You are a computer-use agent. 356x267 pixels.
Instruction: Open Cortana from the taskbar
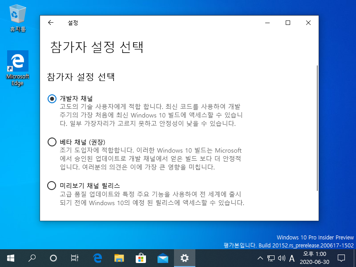tap(53, 257)
